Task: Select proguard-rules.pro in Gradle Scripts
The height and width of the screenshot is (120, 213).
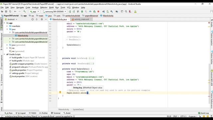Action: [20, 67]
